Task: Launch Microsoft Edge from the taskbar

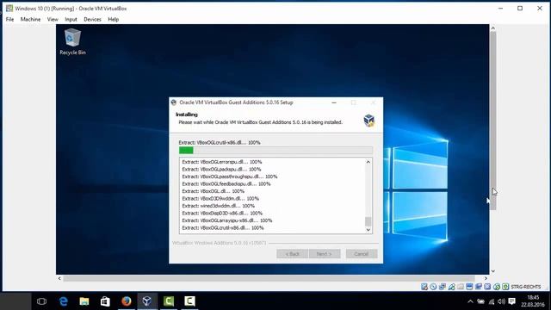Action: [63, 301]
